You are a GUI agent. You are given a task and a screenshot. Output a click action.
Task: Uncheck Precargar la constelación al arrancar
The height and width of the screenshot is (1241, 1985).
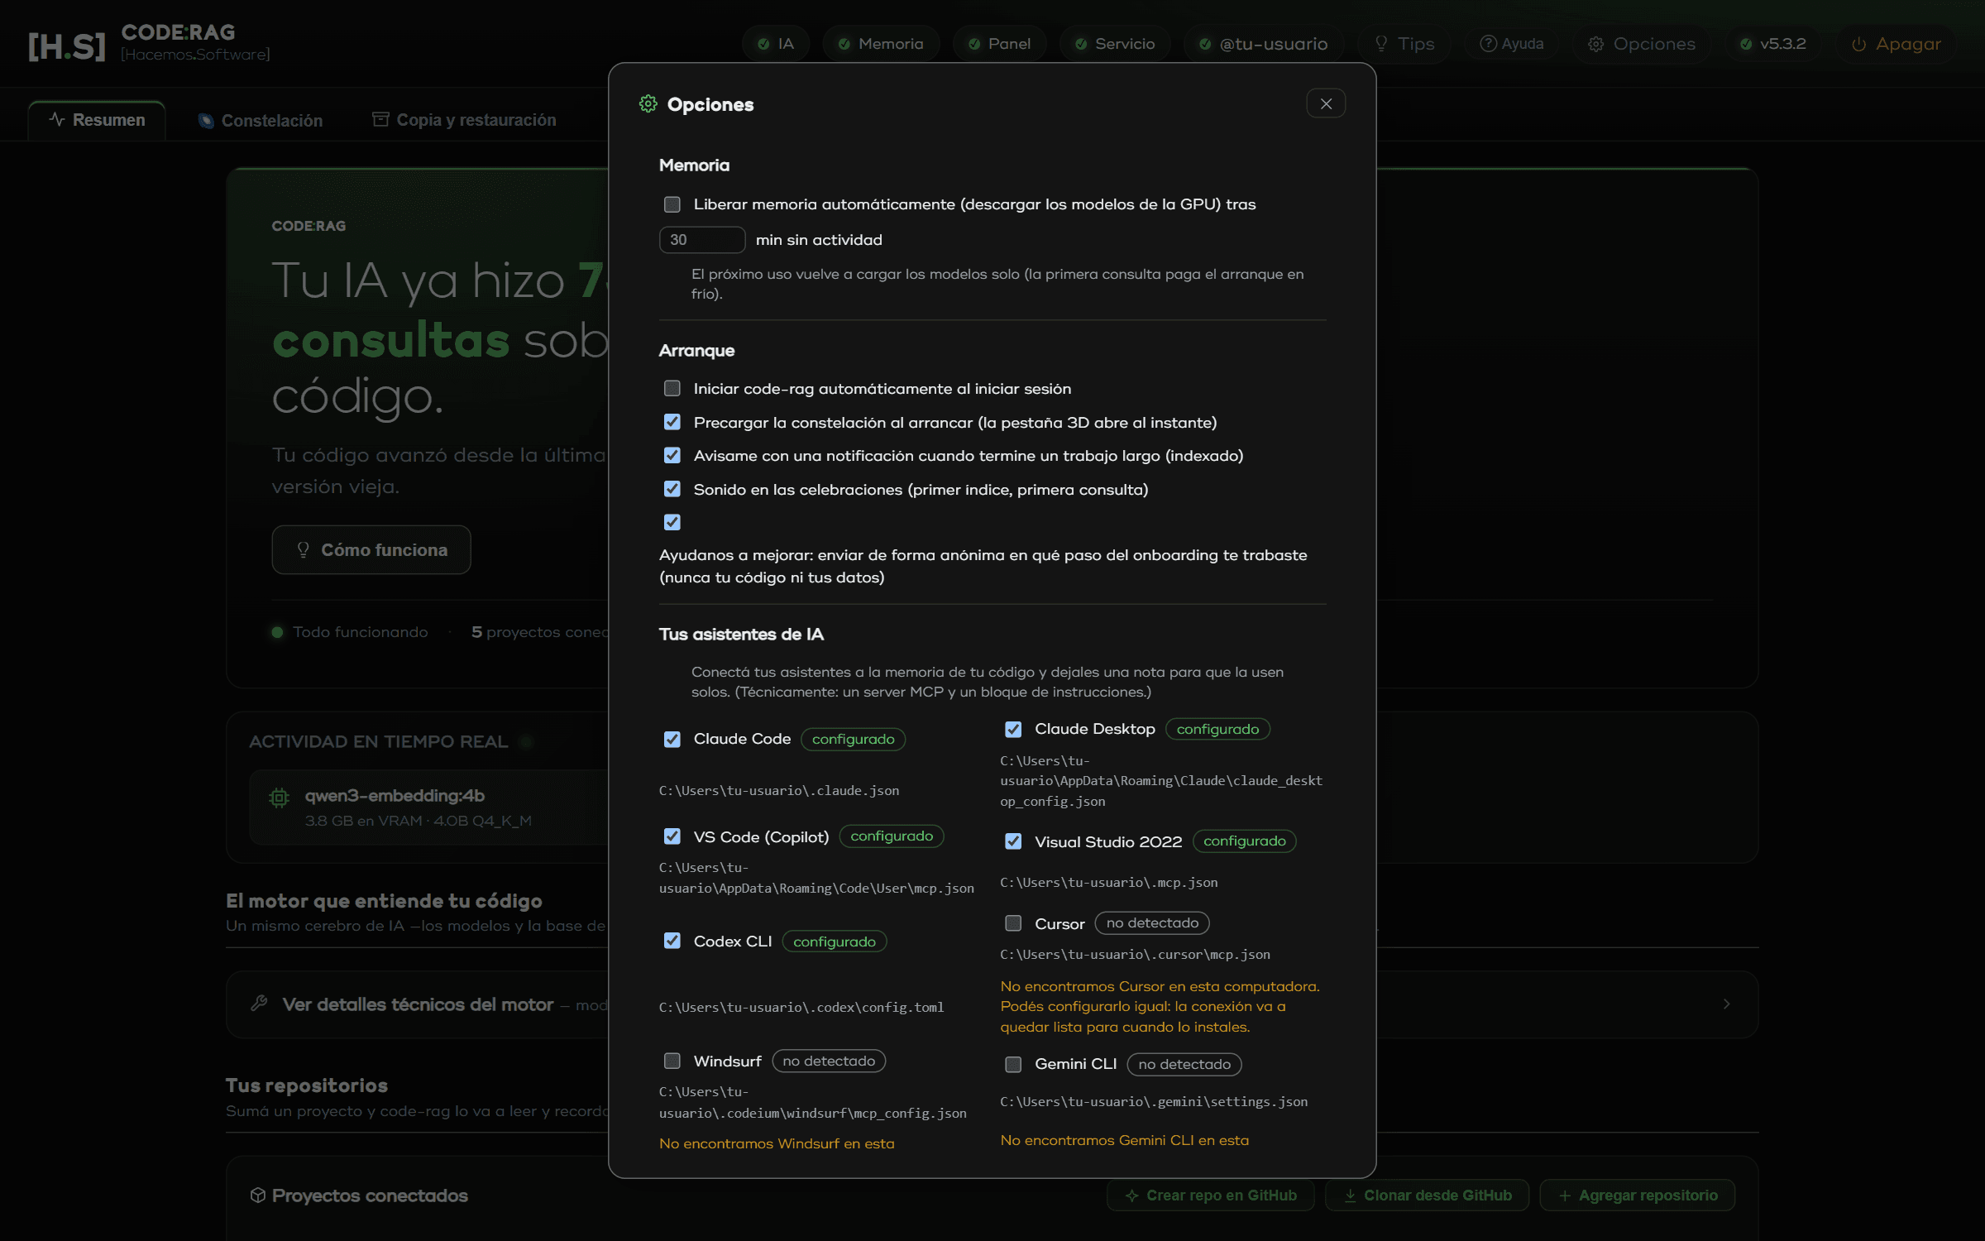point(672,422)
